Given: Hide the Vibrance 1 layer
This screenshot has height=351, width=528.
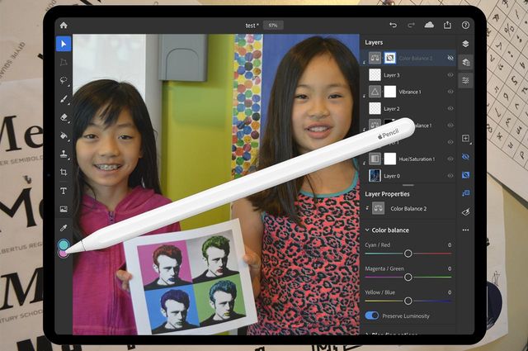Looking at the screenshot, I should (450, 92).
